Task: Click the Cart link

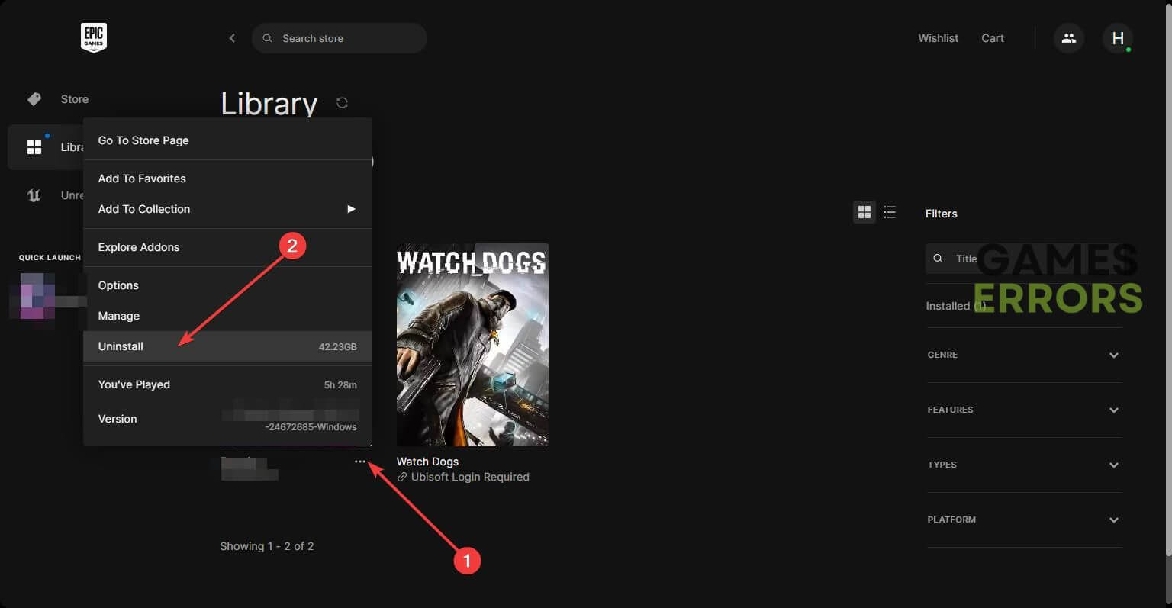Action: 992,37
